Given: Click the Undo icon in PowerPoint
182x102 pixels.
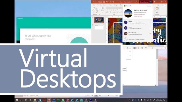Looking at the screenshot, I should click(x=107, y=2).
